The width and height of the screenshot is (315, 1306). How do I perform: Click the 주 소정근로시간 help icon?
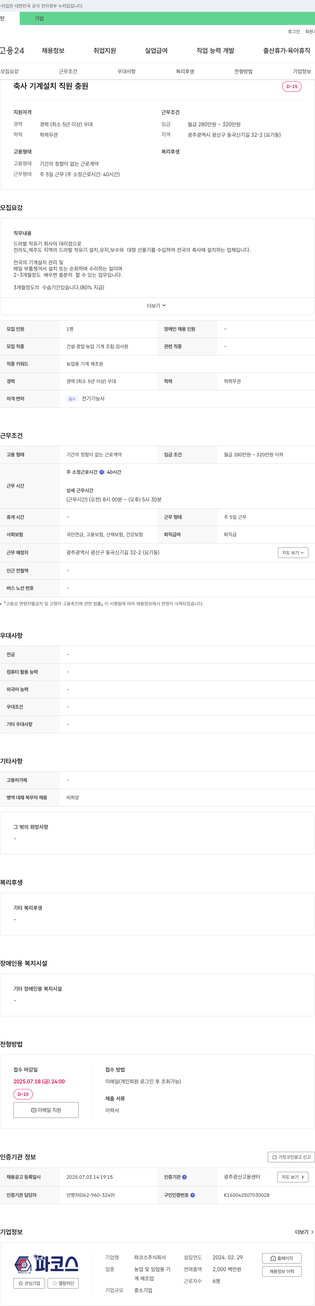click(102, 472)
